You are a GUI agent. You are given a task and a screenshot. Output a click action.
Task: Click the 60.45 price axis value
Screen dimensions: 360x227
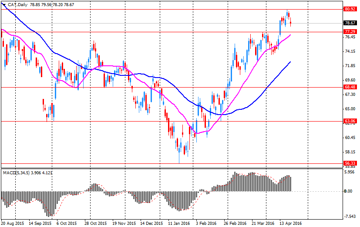350,137
